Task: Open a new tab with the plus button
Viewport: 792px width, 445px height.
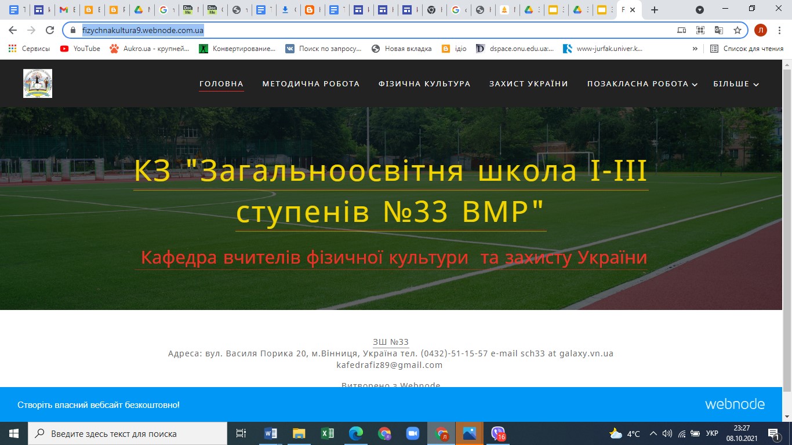Action: tap(655, 10)
